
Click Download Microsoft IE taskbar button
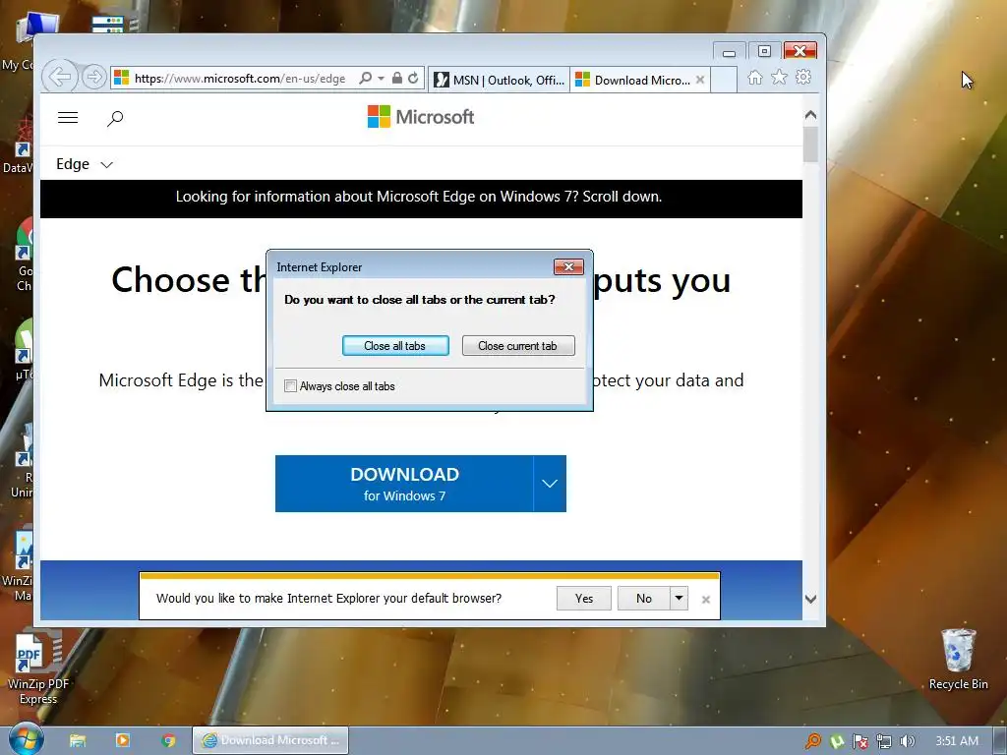270,740
